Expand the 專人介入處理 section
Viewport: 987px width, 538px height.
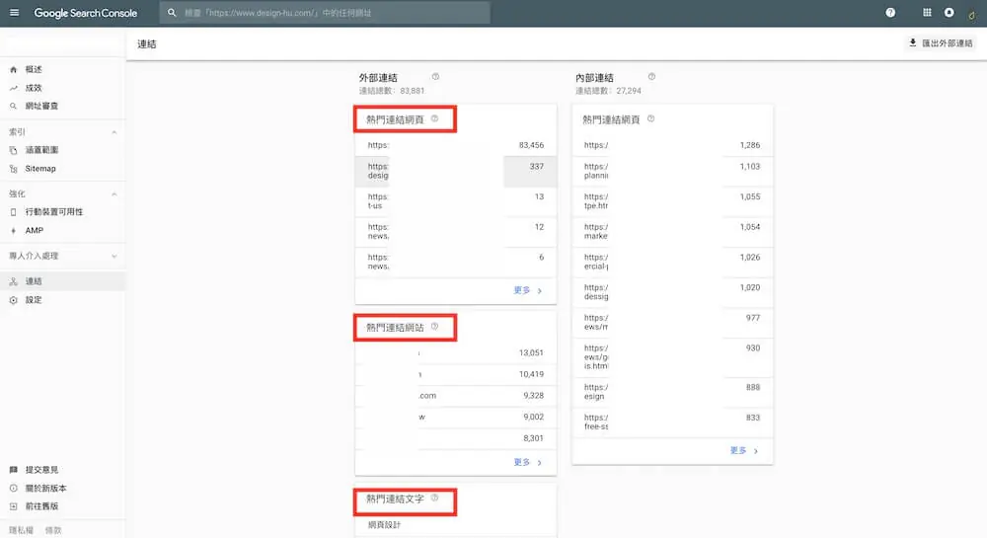114,256
